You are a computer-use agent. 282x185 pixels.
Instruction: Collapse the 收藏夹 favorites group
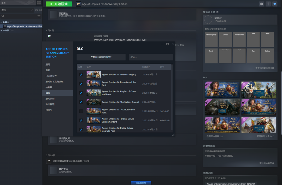pyautogui.click(x=2, y=22)
